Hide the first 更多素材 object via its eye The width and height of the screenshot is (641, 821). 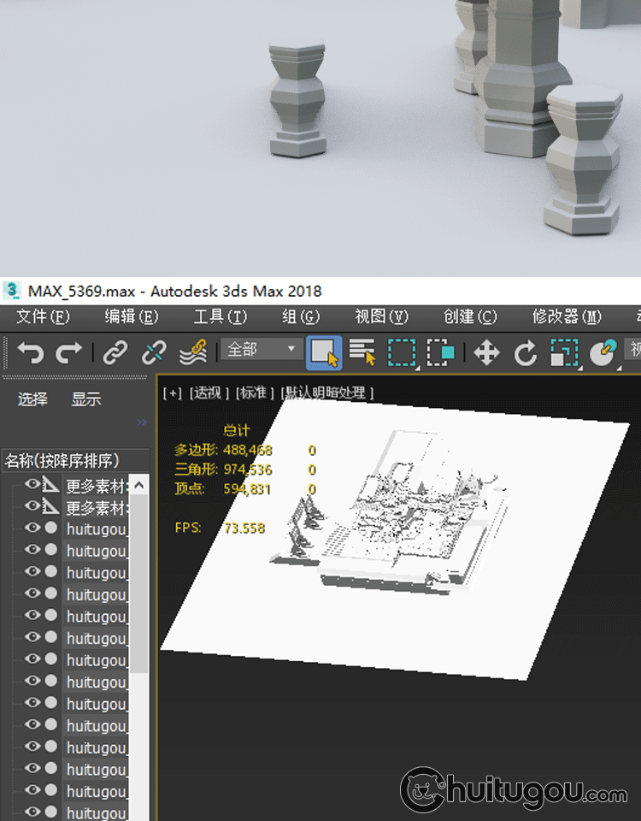(x=32, y=485)
